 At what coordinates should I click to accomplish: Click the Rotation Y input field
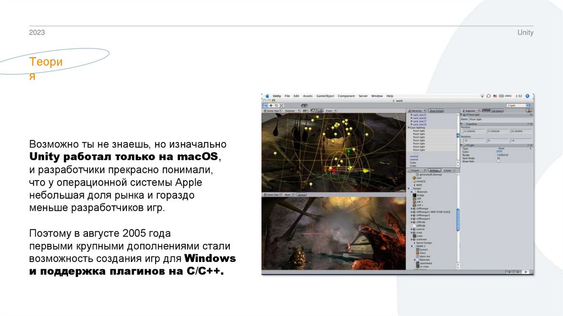[x=498, y=140]
